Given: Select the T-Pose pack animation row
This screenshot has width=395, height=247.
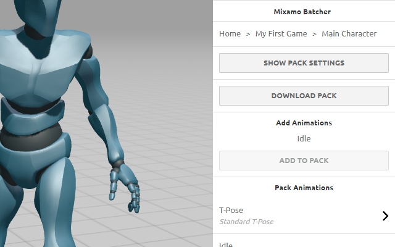Looking at the screenshot, I should tap(304, 216).
